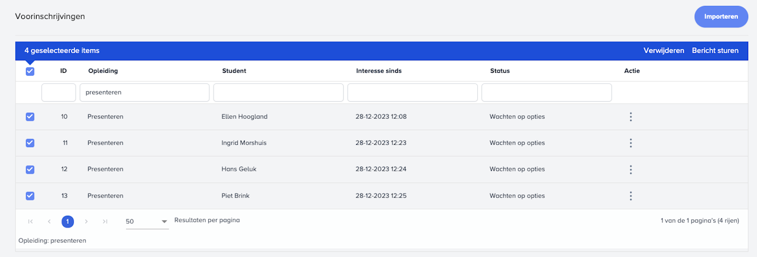757x257 pixels.
Task: Open three-dot menu for Piet Brink
Action: point(630,196)
